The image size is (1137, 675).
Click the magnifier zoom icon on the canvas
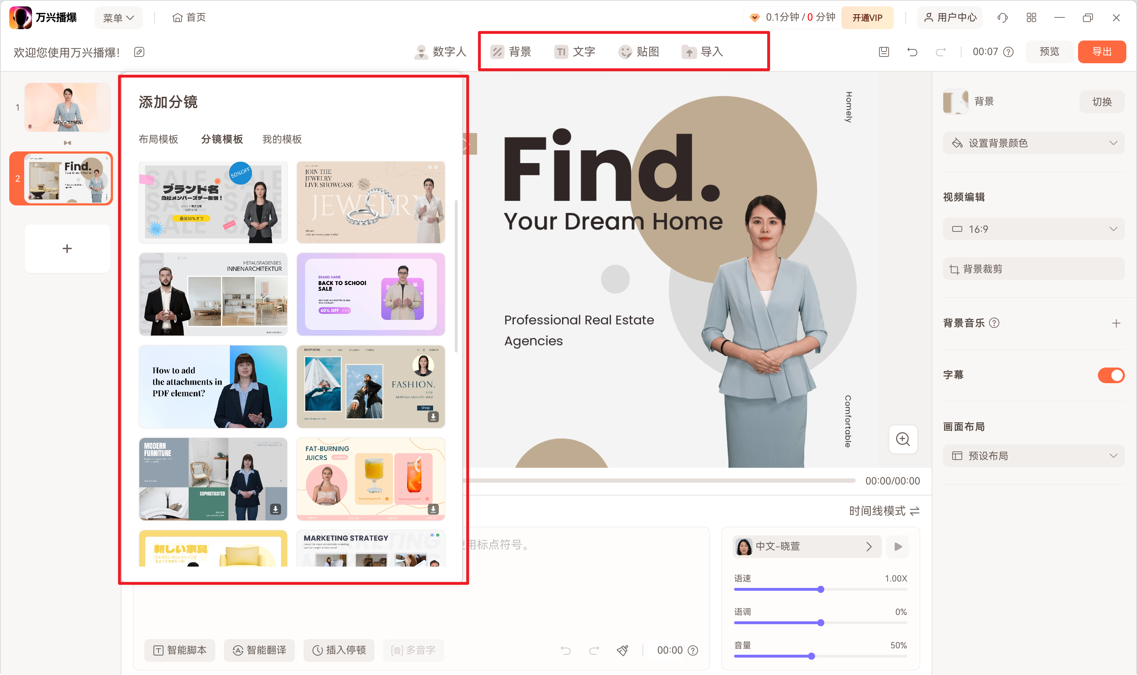903,439
